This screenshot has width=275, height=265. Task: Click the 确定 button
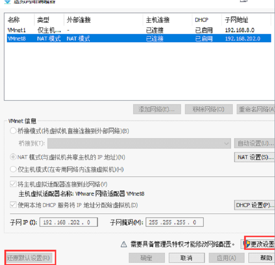click(x=147, y=258)
